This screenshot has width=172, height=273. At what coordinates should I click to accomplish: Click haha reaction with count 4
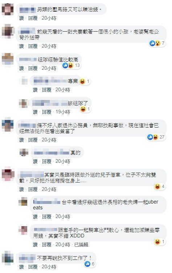click(160, 186)
